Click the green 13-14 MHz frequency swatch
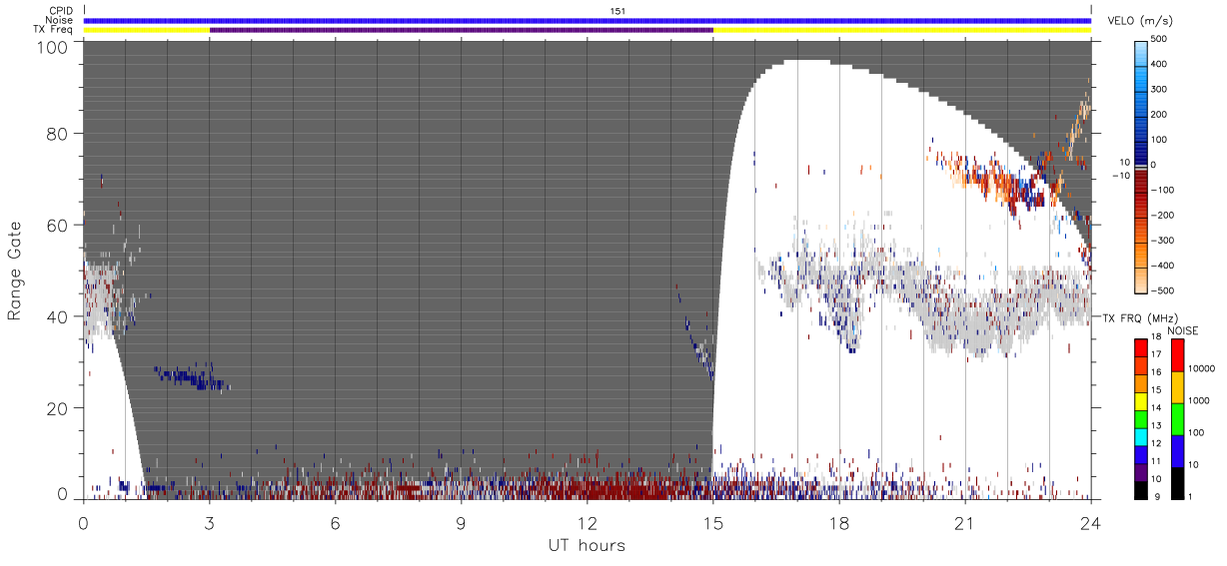The width and height of the screenshot is (1227, 566). click(1141, 419)
